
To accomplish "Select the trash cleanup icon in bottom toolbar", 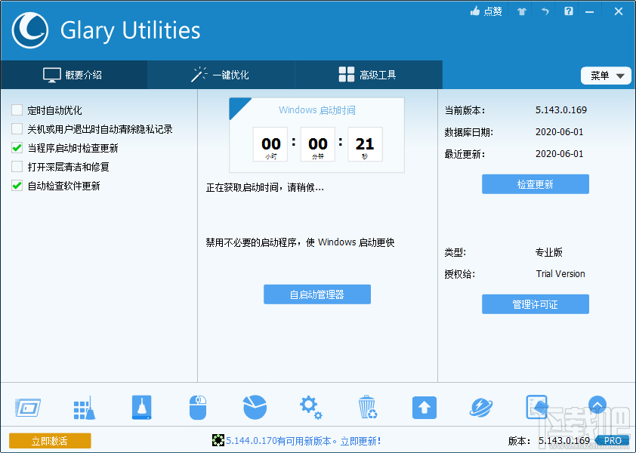I will coord(368,407).
